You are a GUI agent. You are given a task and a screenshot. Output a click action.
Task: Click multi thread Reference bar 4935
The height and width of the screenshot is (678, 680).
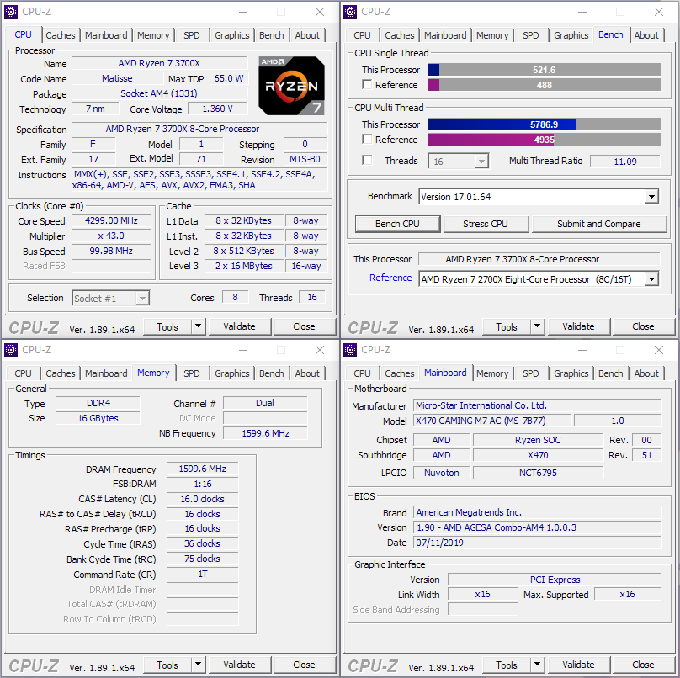point(544,140)
